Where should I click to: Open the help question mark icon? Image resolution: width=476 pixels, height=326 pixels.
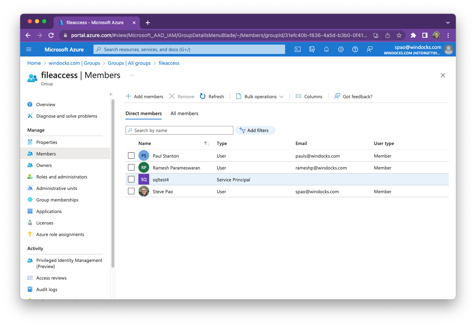355,49
